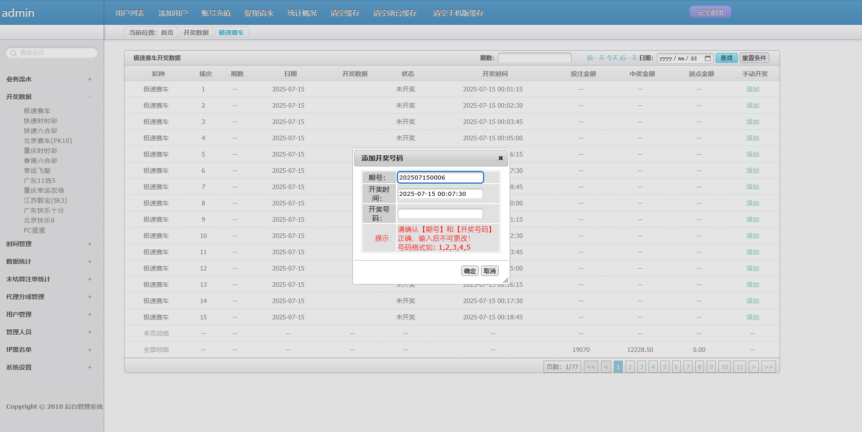This screenshot has width=862, height=432.
Task: Grab the dialog resize handle corner
Action: click(x=506, y=280)
